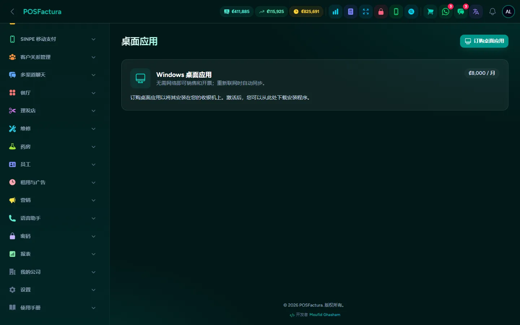Expand the 密码 chevron
Viewport: 520px width, 325px height.
[94, 236]
